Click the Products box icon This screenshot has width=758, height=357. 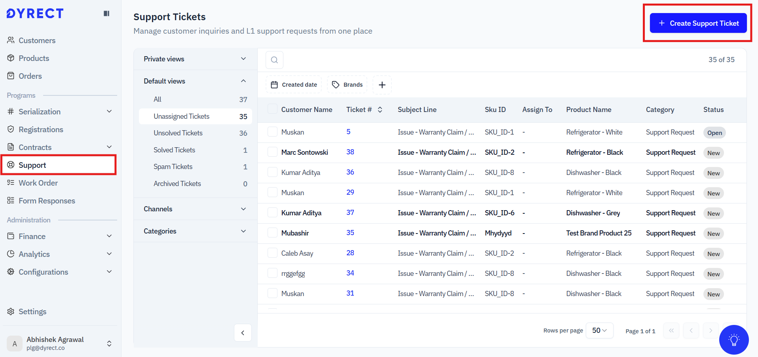tap(11, 58)
